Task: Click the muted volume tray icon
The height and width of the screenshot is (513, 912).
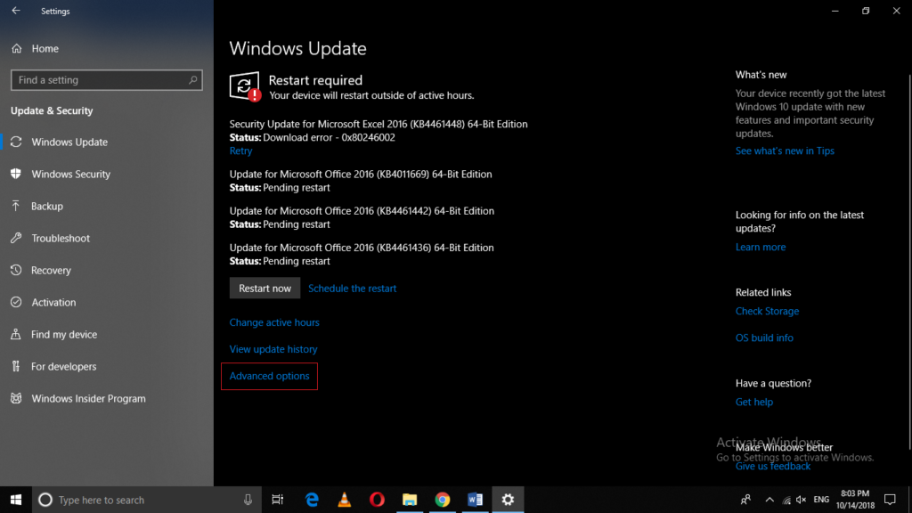Action: 802,500
